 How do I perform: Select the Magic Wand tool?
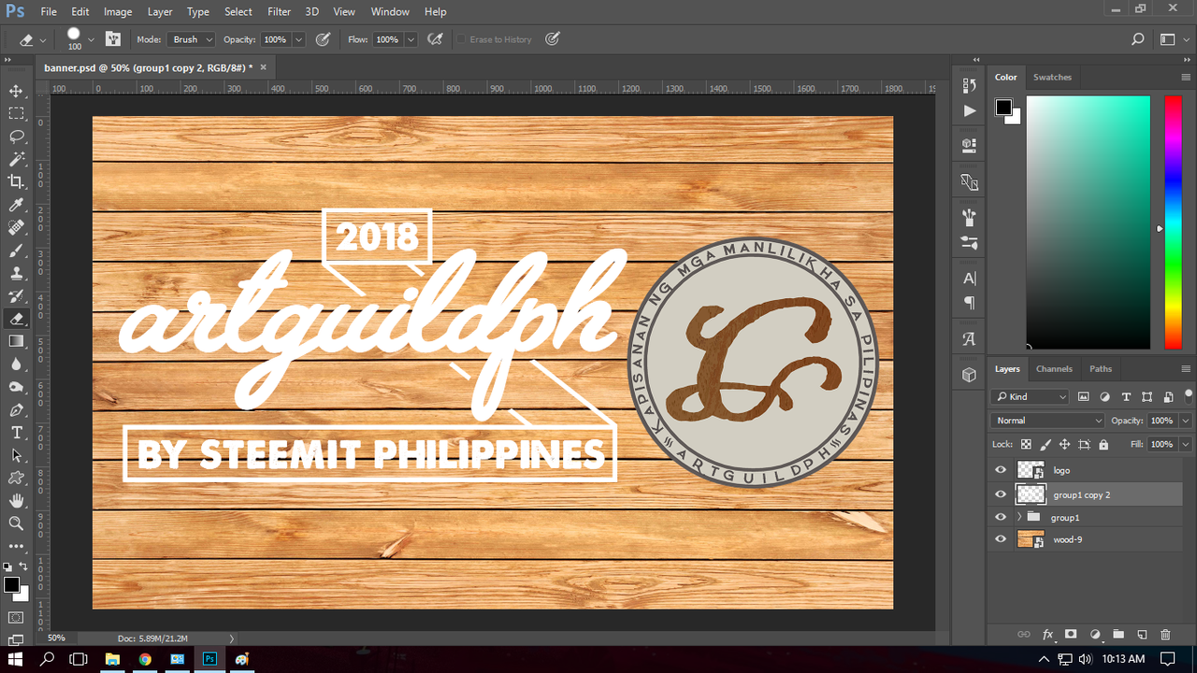16,159
